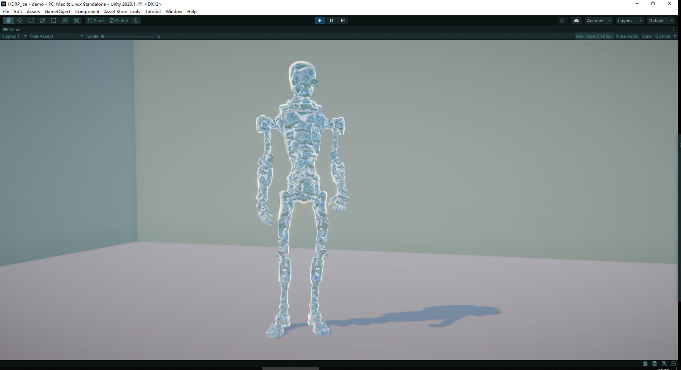
Task: Open the Free Aspect resolution dropdown
Action: point(55,36)
